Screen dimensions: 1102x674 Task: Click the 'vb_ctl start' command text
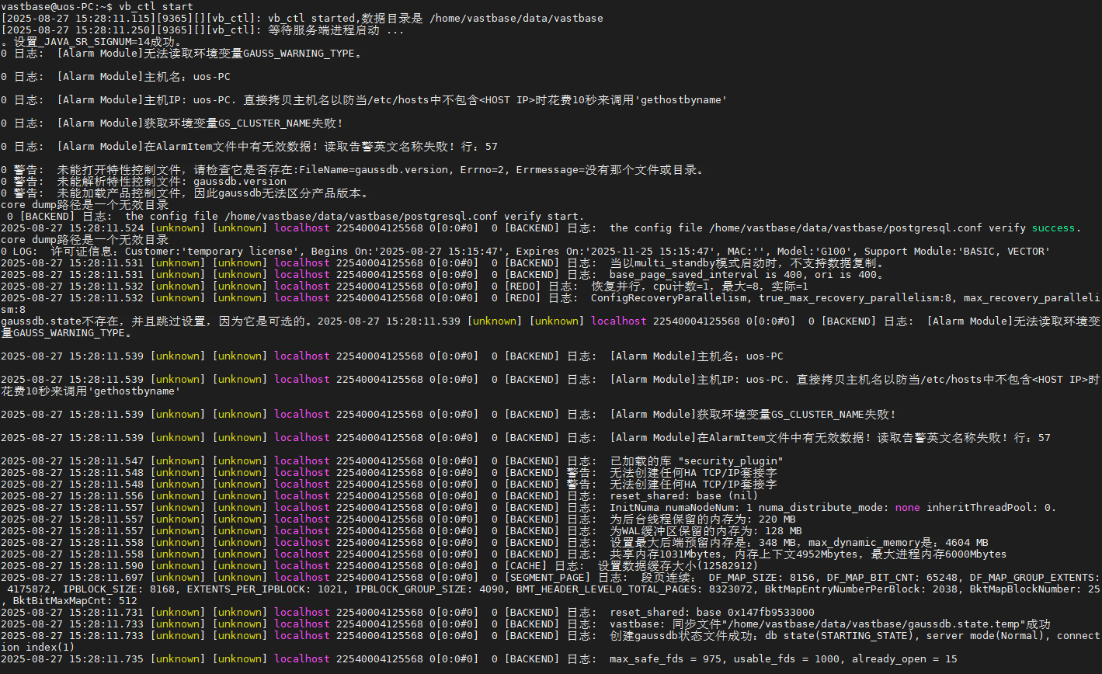pos(156,6)
